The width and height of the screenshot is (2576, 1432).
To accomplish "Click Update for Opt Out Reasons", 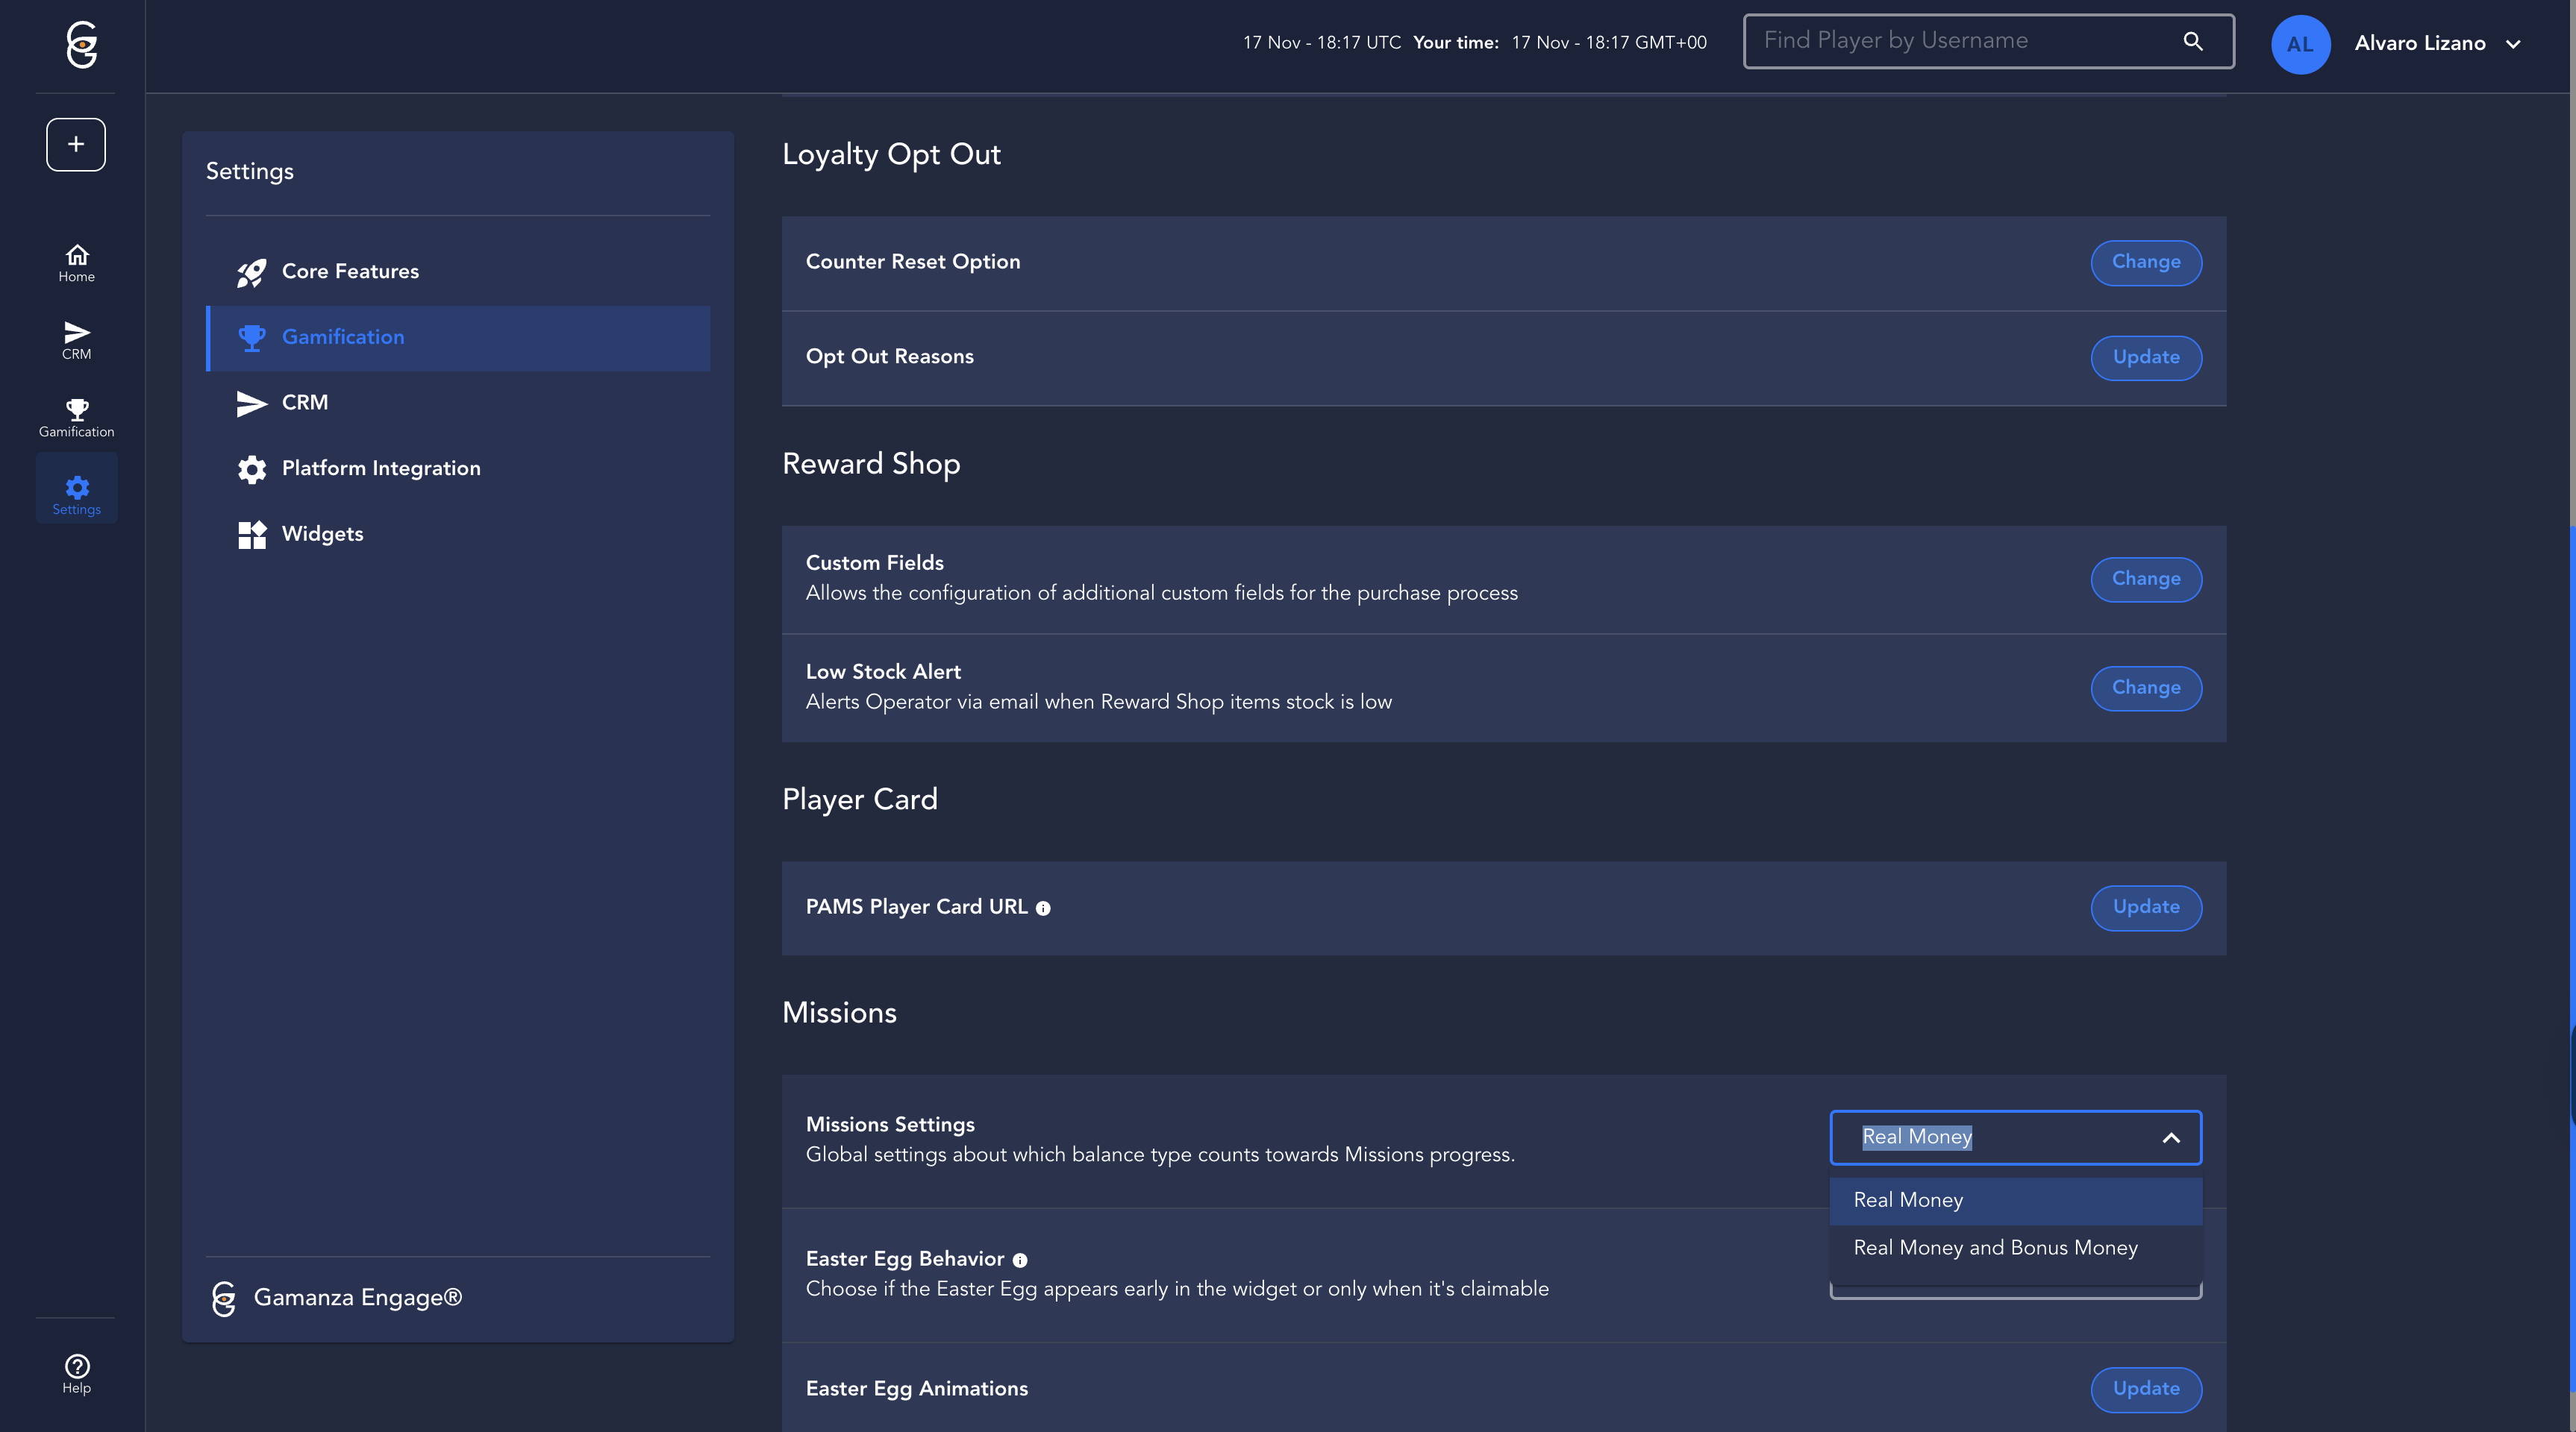I will [2145, 357].
